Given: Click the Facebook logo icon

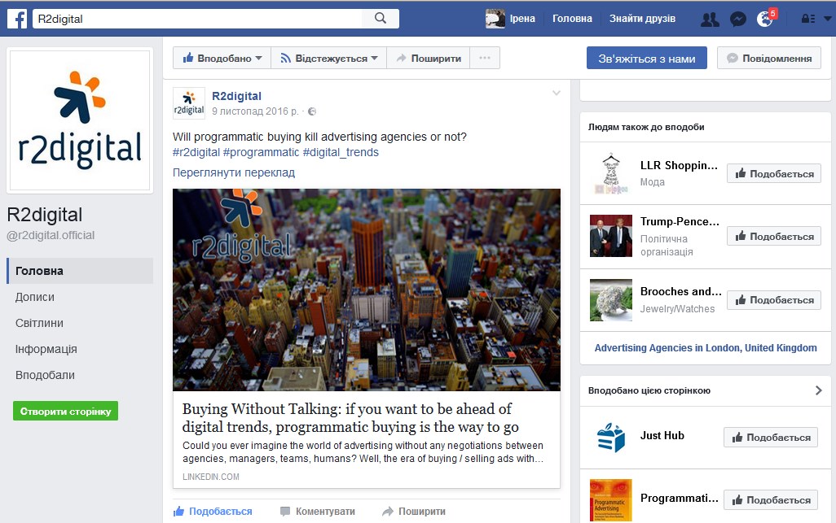Looking at the screenshot, I should coord(17,19).
